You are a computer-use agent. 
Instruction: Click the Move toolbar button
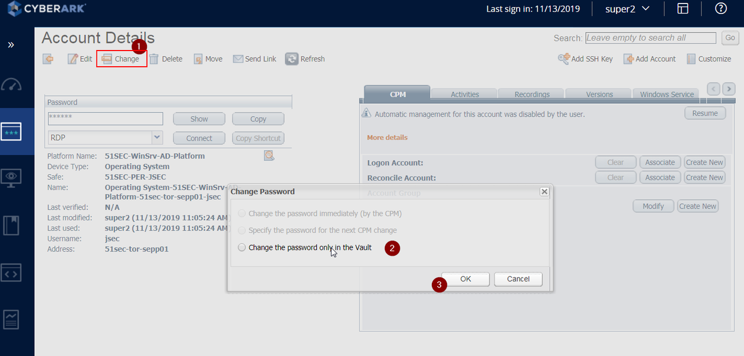click(208, 59)
